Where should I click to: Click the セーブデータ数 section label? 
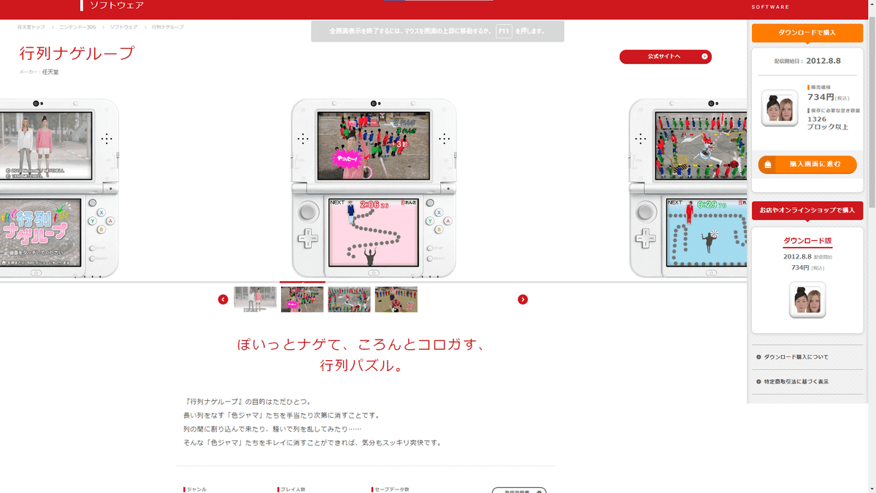[x=391, y=489]
